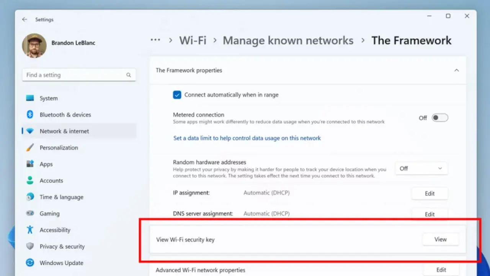This screenshot has width=490, height=276.
Task: Collapse The Framework properties section
Action: (x=456, y=71)
